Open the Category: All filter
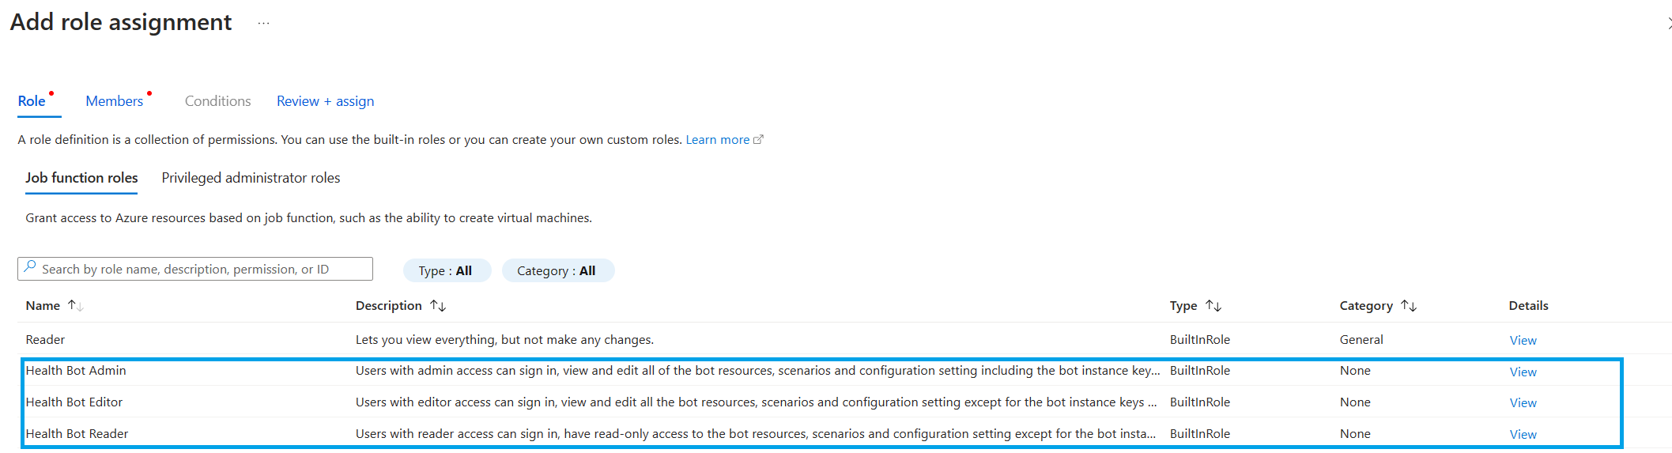Screen dimensions: 1672x453 (557, 270)
